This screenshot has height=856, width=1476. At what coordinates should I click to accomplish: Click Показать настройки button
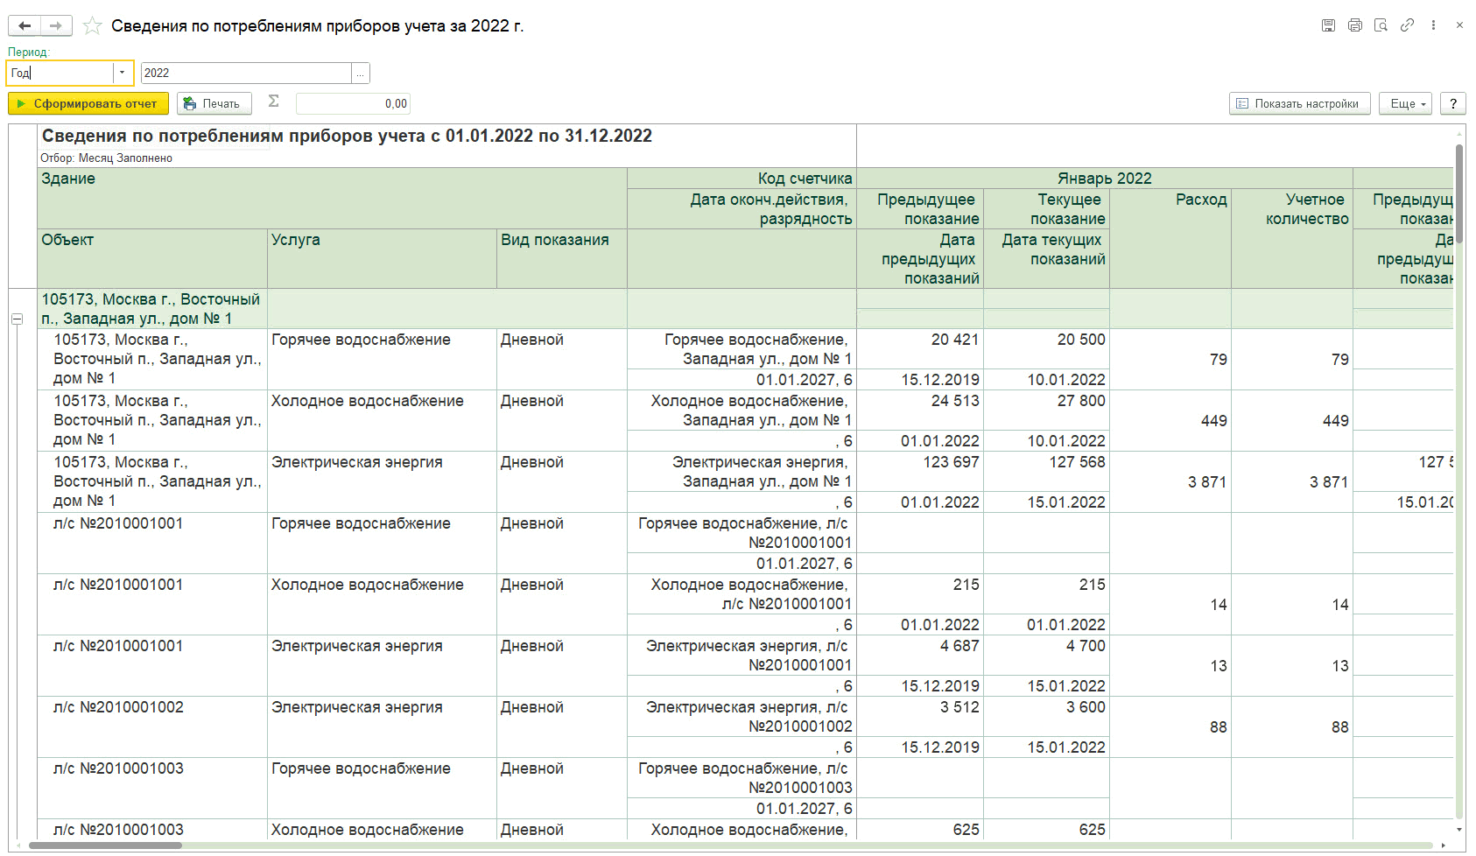point(1300,103)
